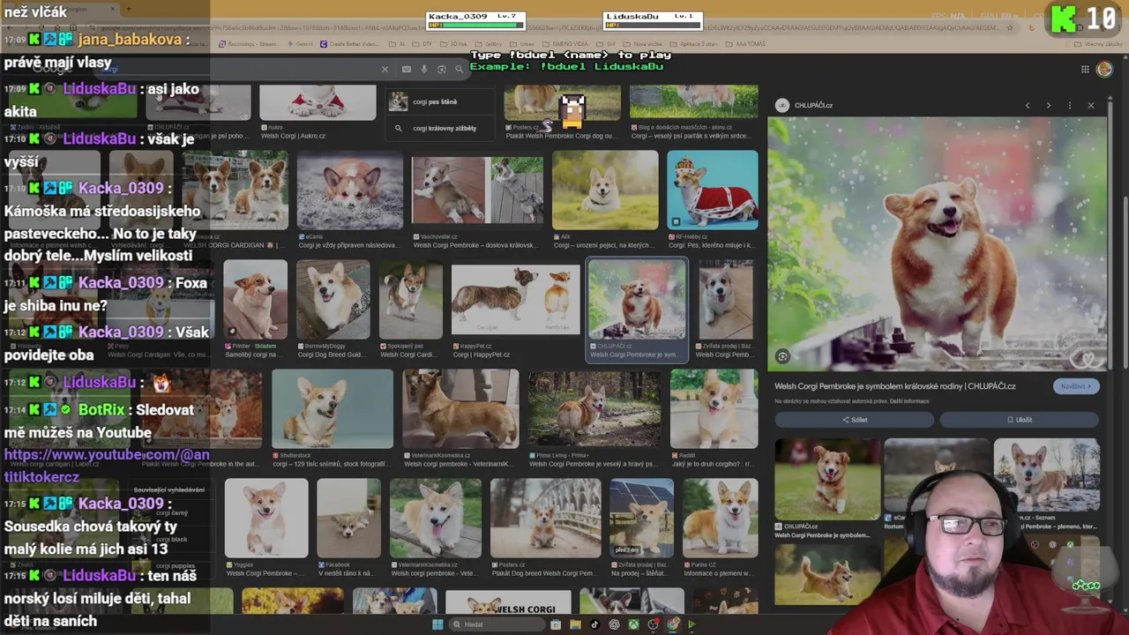This screenshot has width=1129, height=635.
Task: Open corgi in red royal robe thumbnail
Action: [712, 190]
